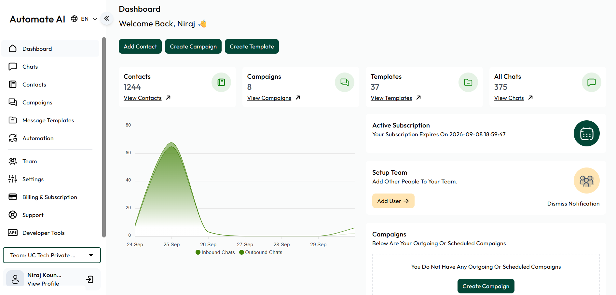Click the logout icon beside the profile
Screen dimensions: 616x295
click(x=89, y=279)
